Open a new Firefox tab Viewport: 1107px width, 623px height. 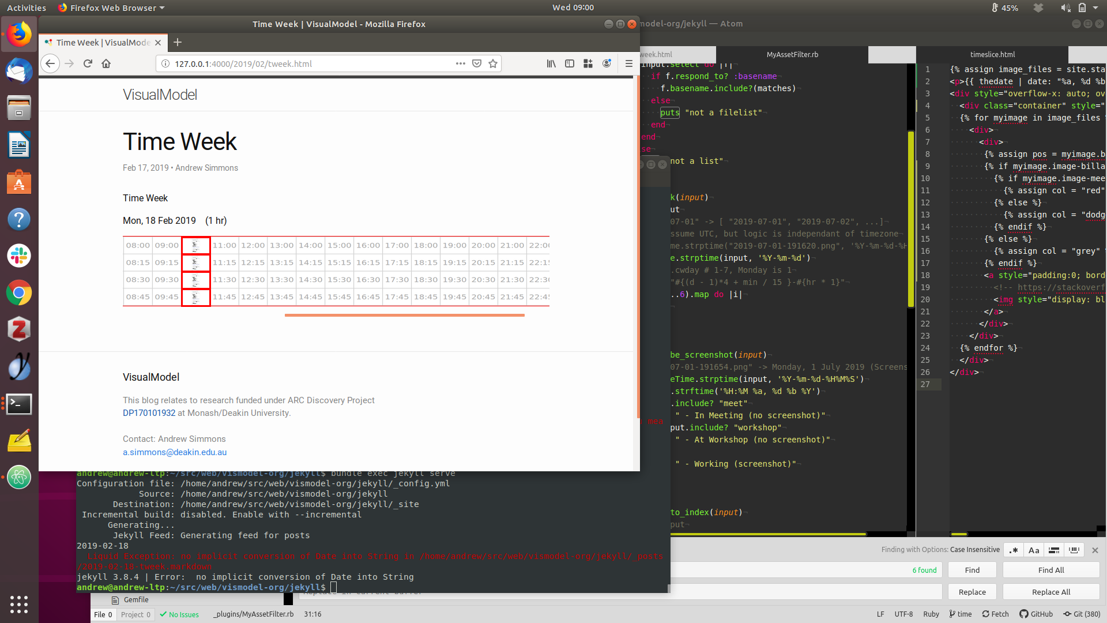(x=178, y=42)
